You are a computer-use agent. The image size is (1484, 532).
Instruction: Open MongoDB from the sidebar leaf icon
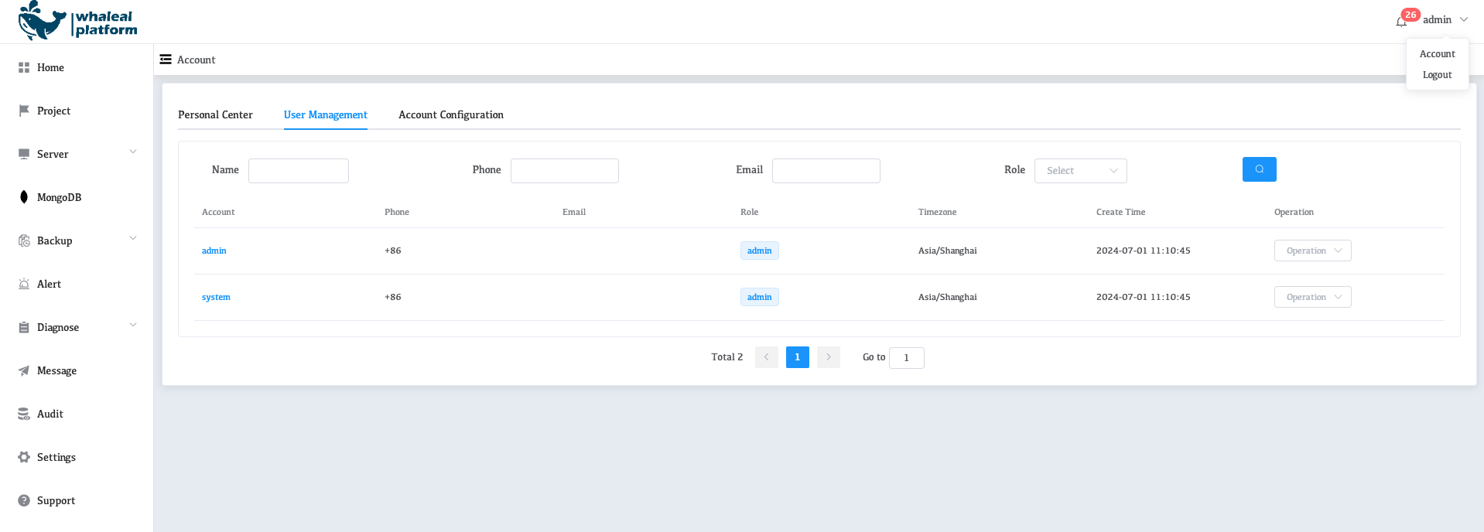pos(24,197)
